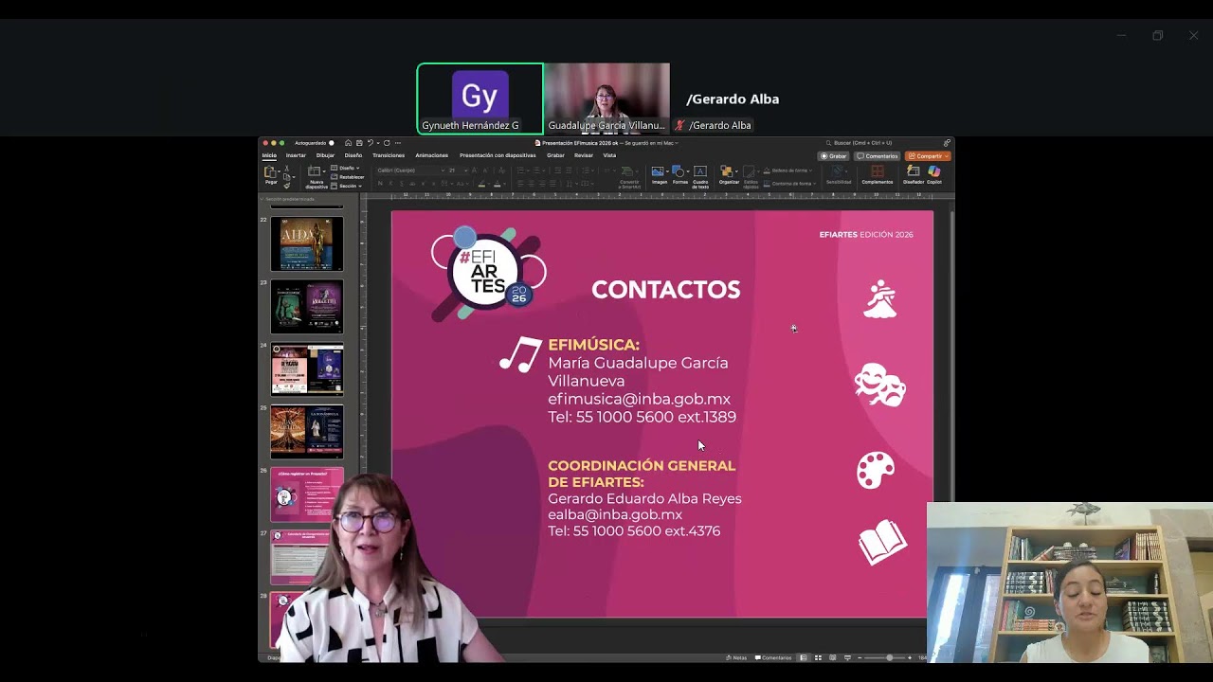1213x682 pixels.
Task: Click the Undo arrow icon
Action: (x=371, y=143)
